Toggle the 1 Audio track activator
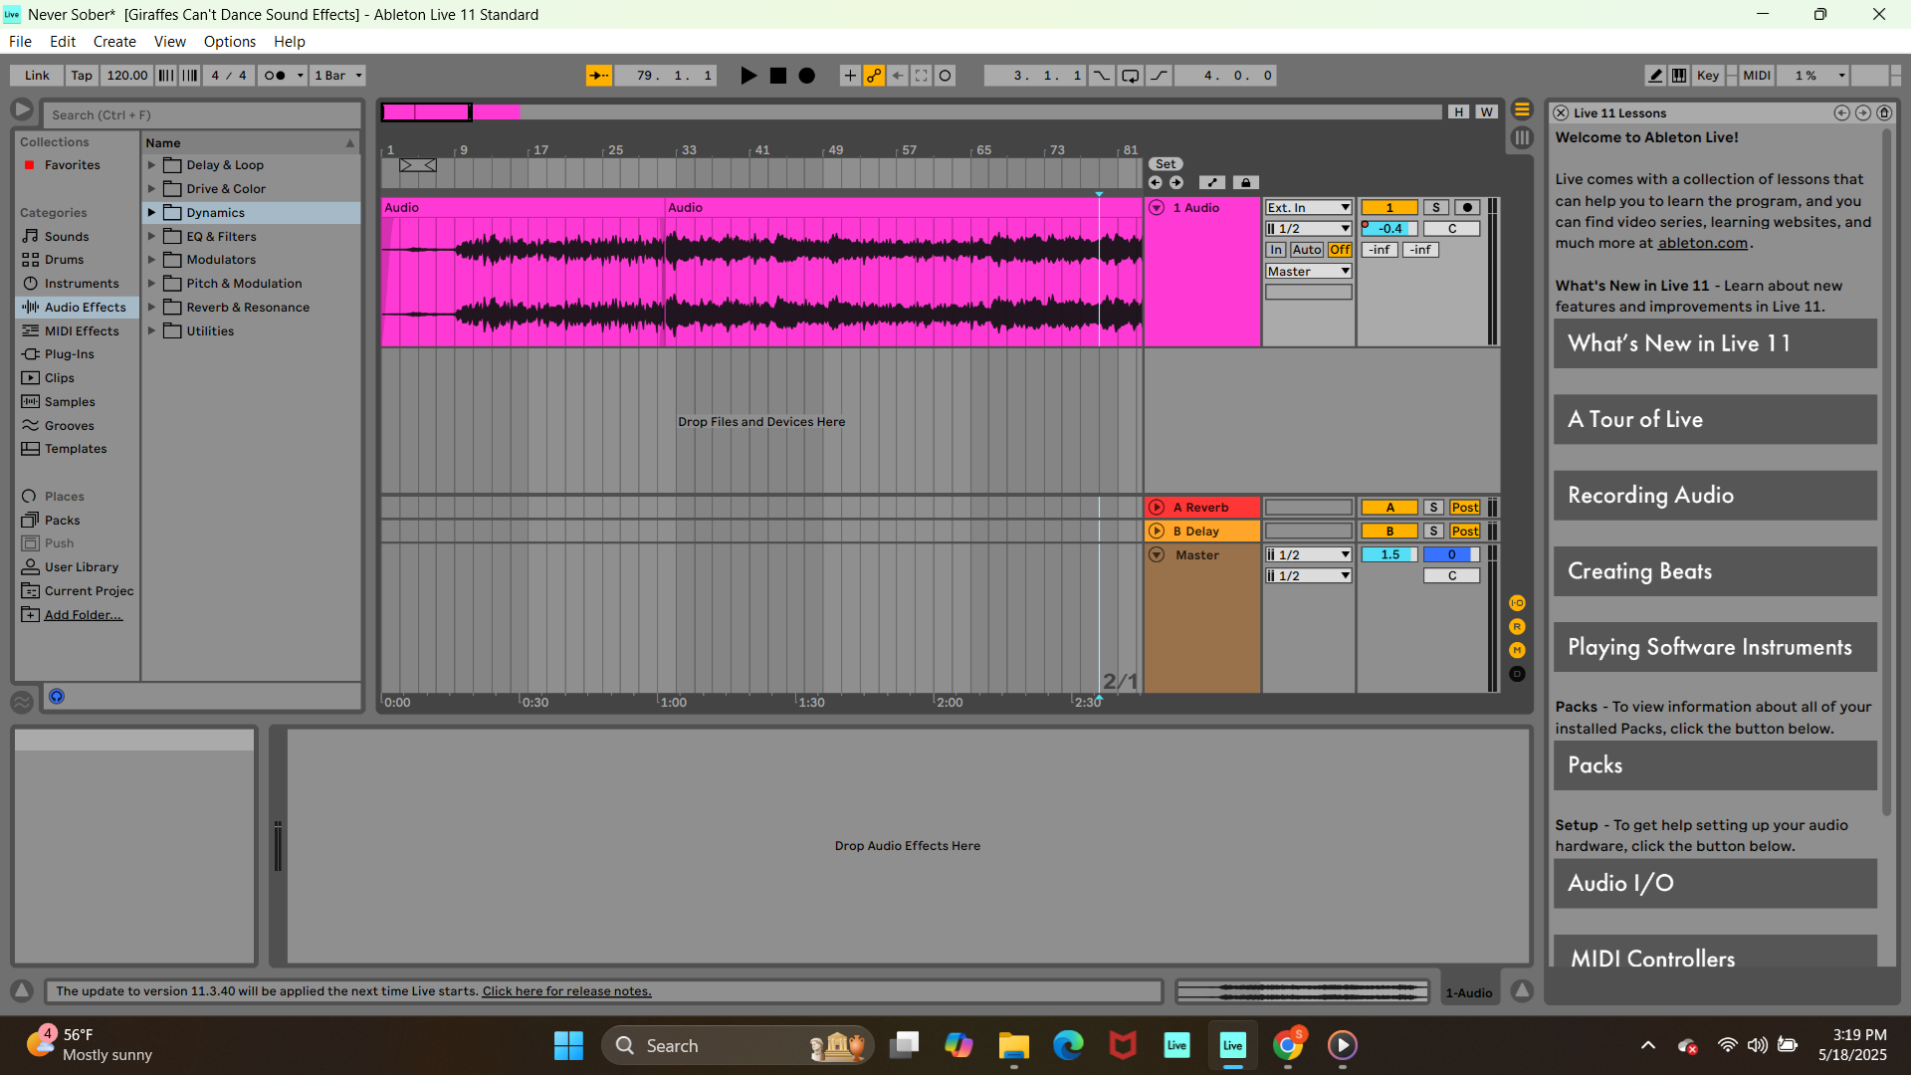Viewport: 1911px width, 1075px height. (1389, 208)
